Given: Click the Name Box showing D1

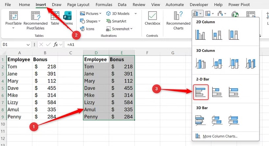Looking at the screenshot, I should pos(16,44).
